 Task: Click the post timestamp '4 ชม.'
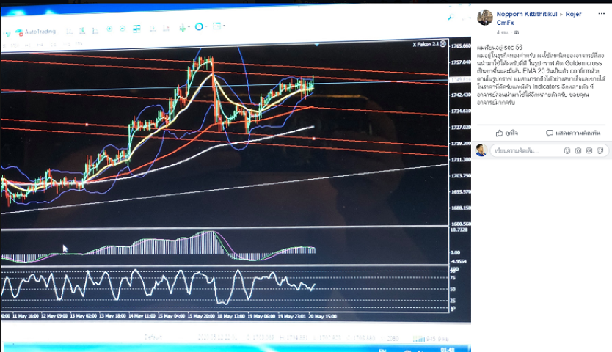click(503, 32)
